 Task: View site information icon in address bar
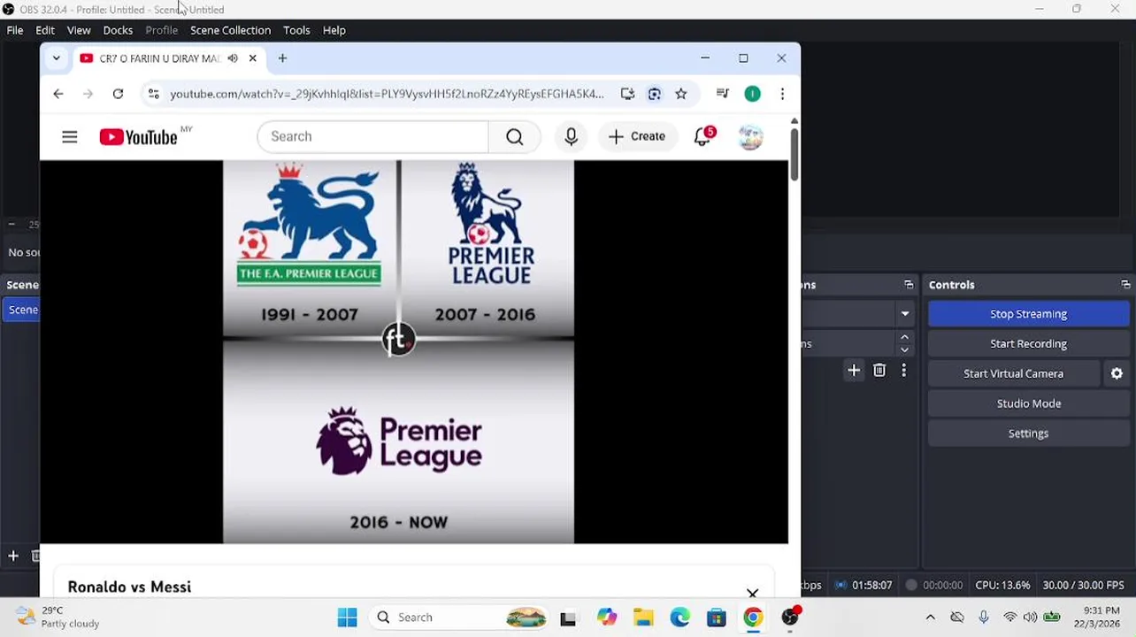pyautogui.click(x=153, y=94)
